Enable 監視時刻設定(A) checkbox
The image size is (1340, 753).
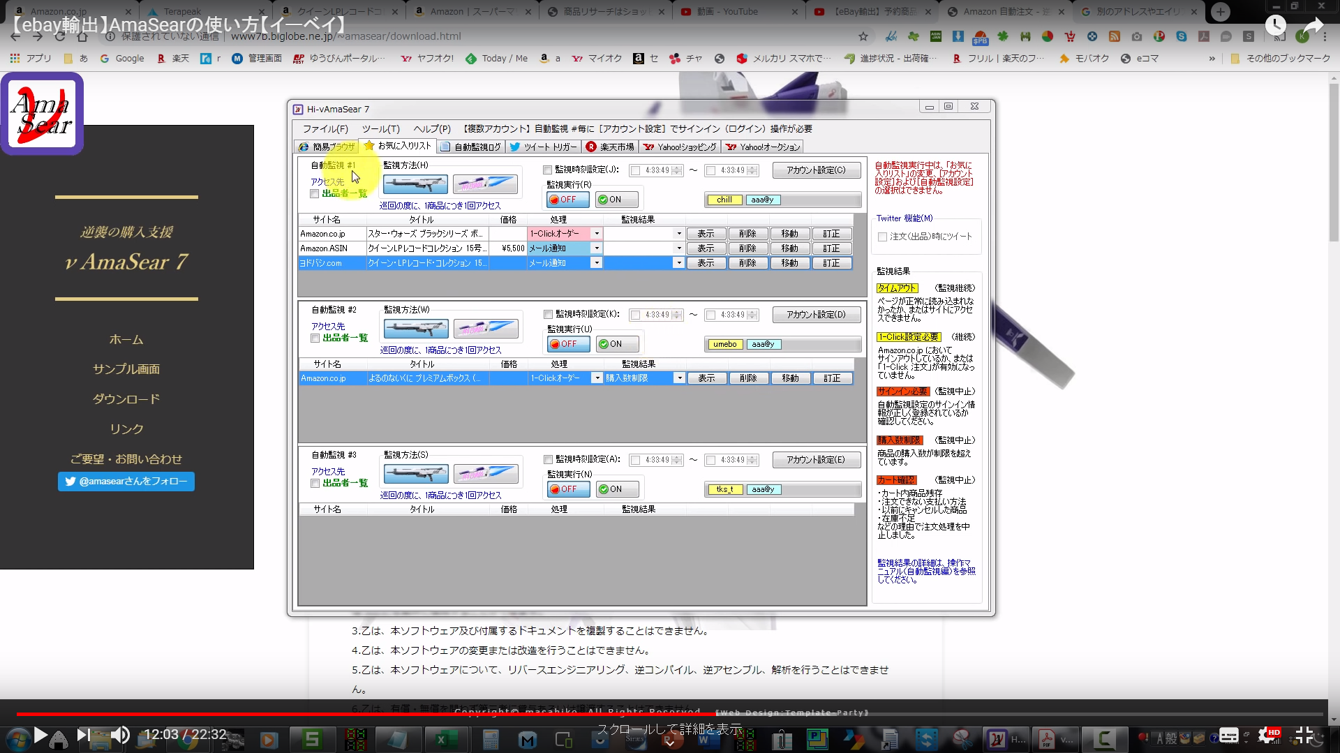[549, 459]
